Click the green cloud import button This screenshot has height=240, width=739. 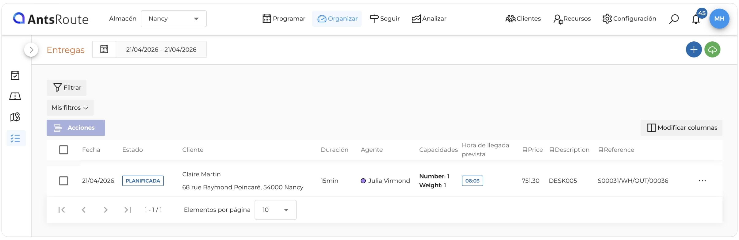coord(712,50)
